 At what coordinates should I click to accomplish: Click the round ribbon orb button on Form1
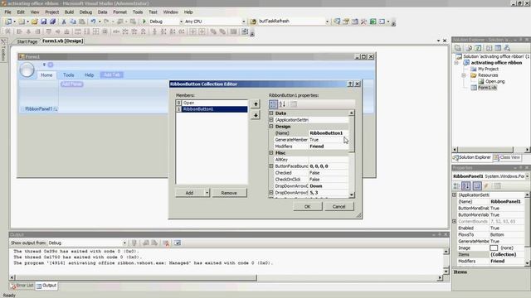pyautogui.click(x=27, y=70)
